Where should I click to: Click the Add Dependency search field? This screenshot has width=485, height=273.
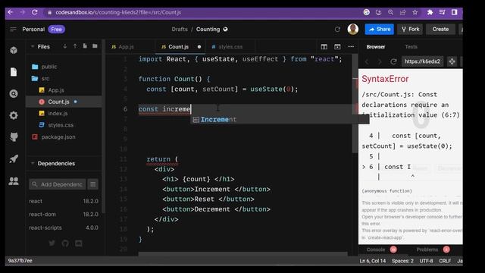coord(58,184)
